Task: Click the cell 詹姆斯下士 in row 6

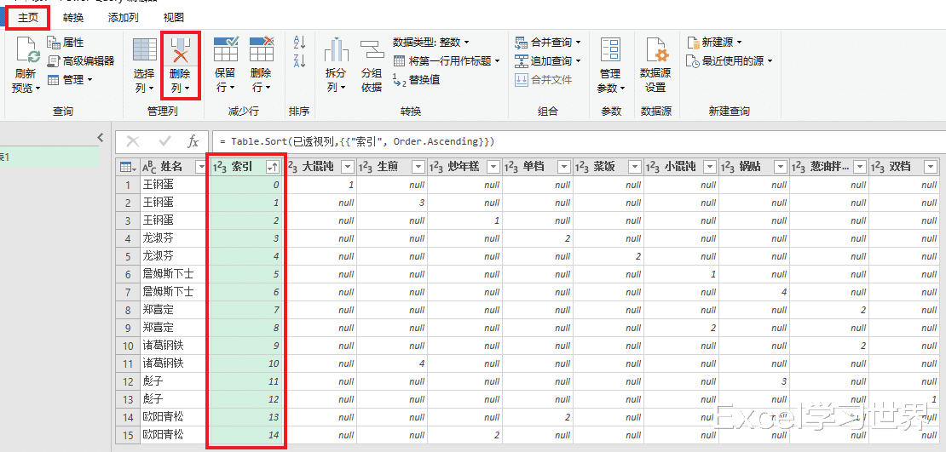Action: (x=175, y=274)
